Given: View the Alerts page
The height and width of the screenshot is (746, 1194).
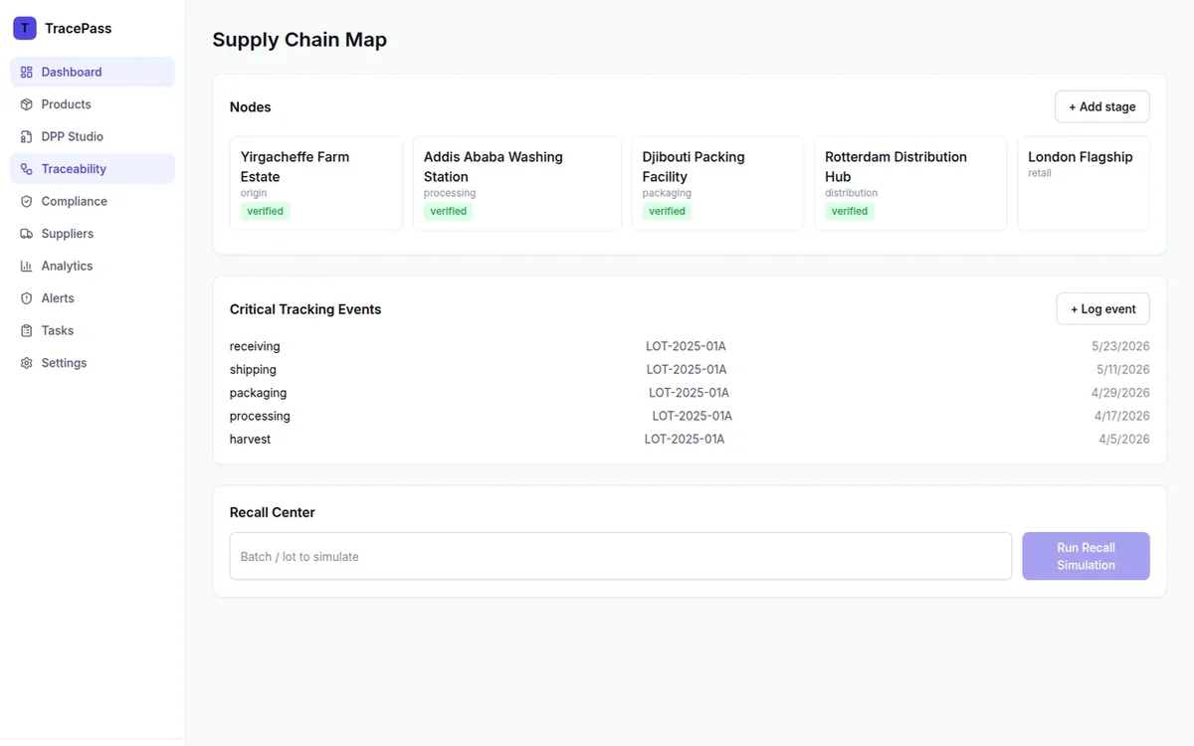Looking at the screenshot, I should [93, 298].
